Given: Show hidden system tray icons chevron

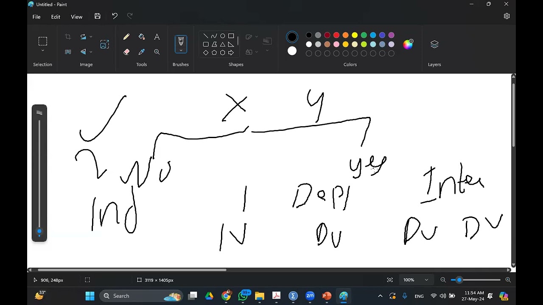Looking at the screenshot, I should click(x=380, y=296).
